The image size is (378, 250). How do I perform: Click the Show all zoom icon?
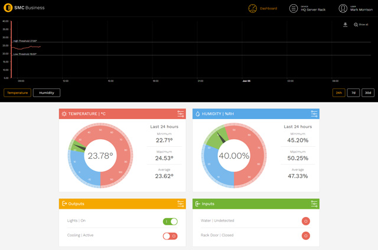(356, 25)
